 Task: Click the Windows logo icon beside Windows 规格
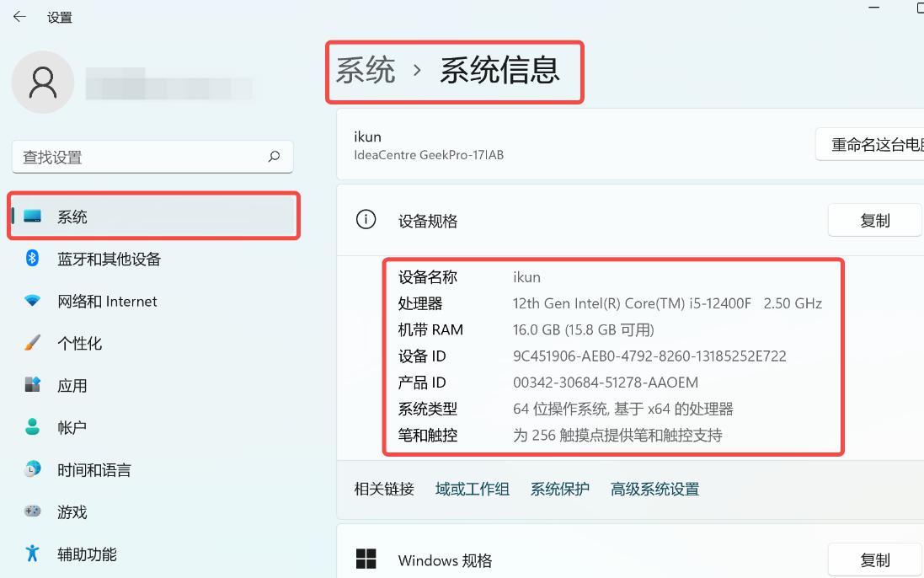pos(366,559)
